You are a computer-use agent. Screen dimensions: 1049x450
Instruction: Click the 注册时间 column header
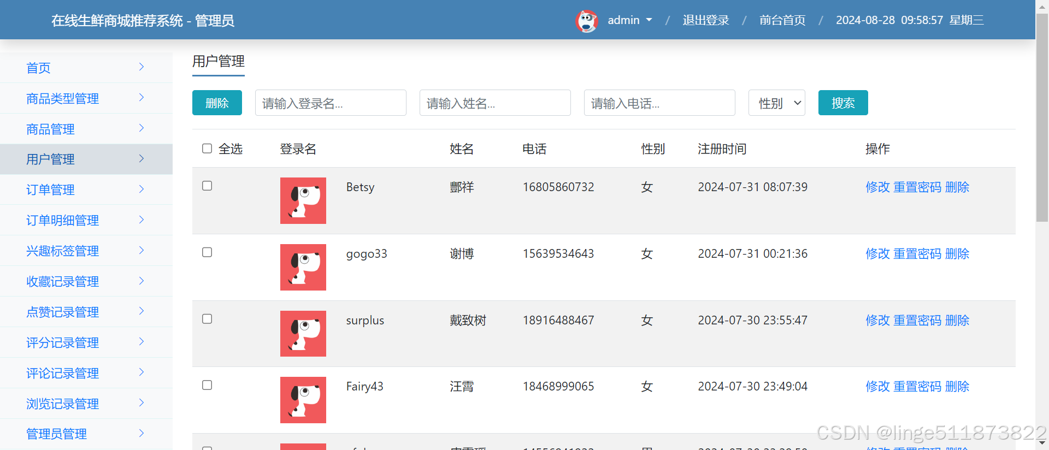[x=722, y=149]
